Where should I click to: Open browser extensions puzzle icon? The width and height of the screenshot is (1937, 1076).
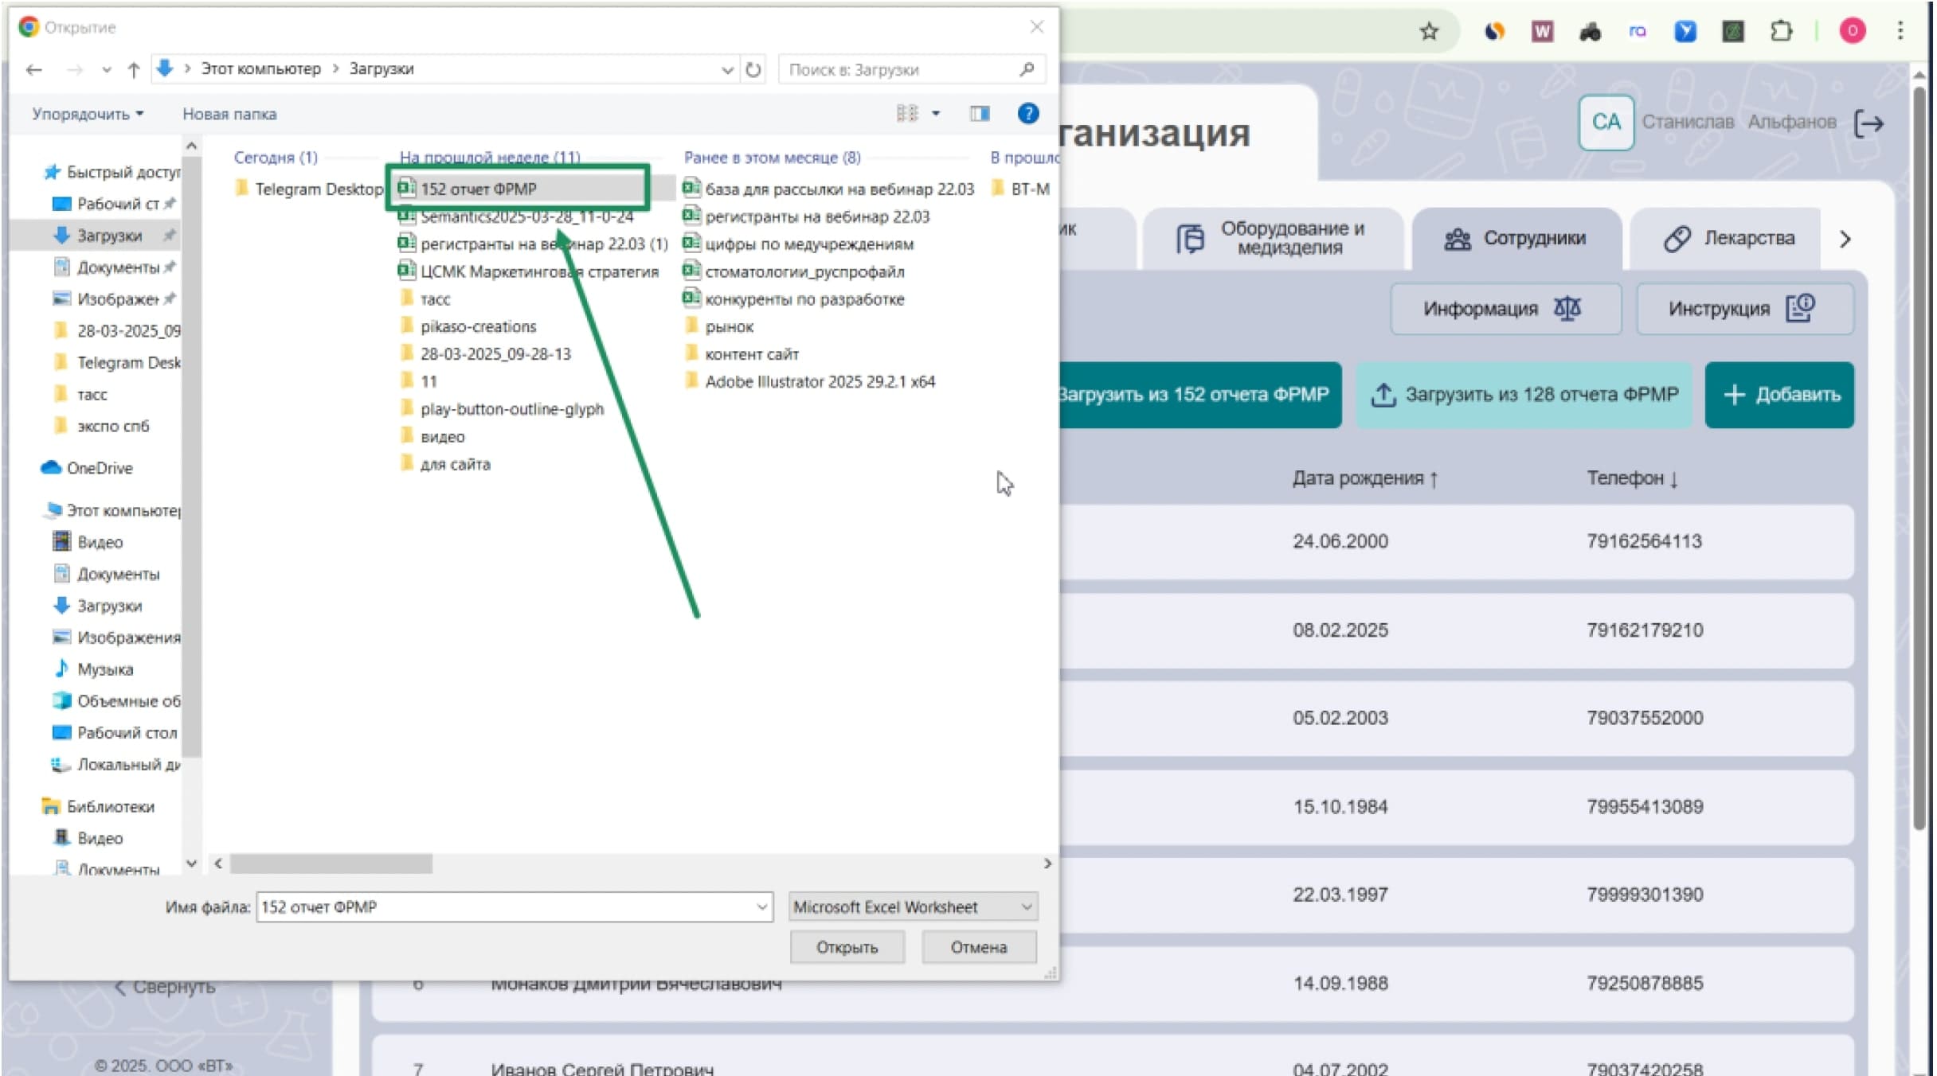coord(1780,31)
